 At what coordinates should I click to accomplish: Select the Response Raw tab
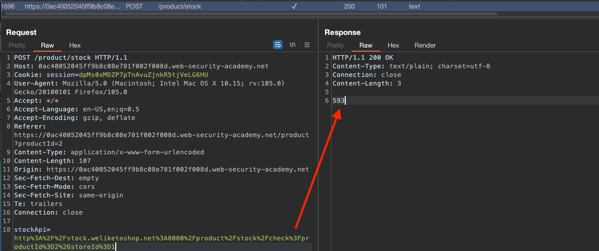pos(366,46)
